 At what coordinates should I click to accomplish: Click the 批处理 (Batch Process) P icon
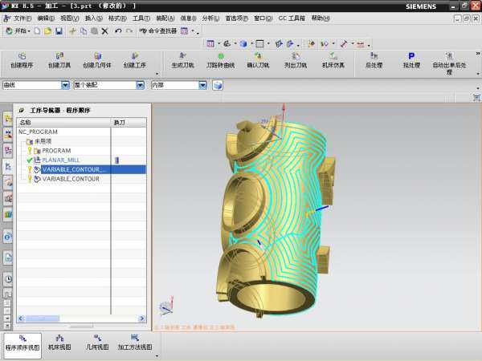[x=411, y=60]
